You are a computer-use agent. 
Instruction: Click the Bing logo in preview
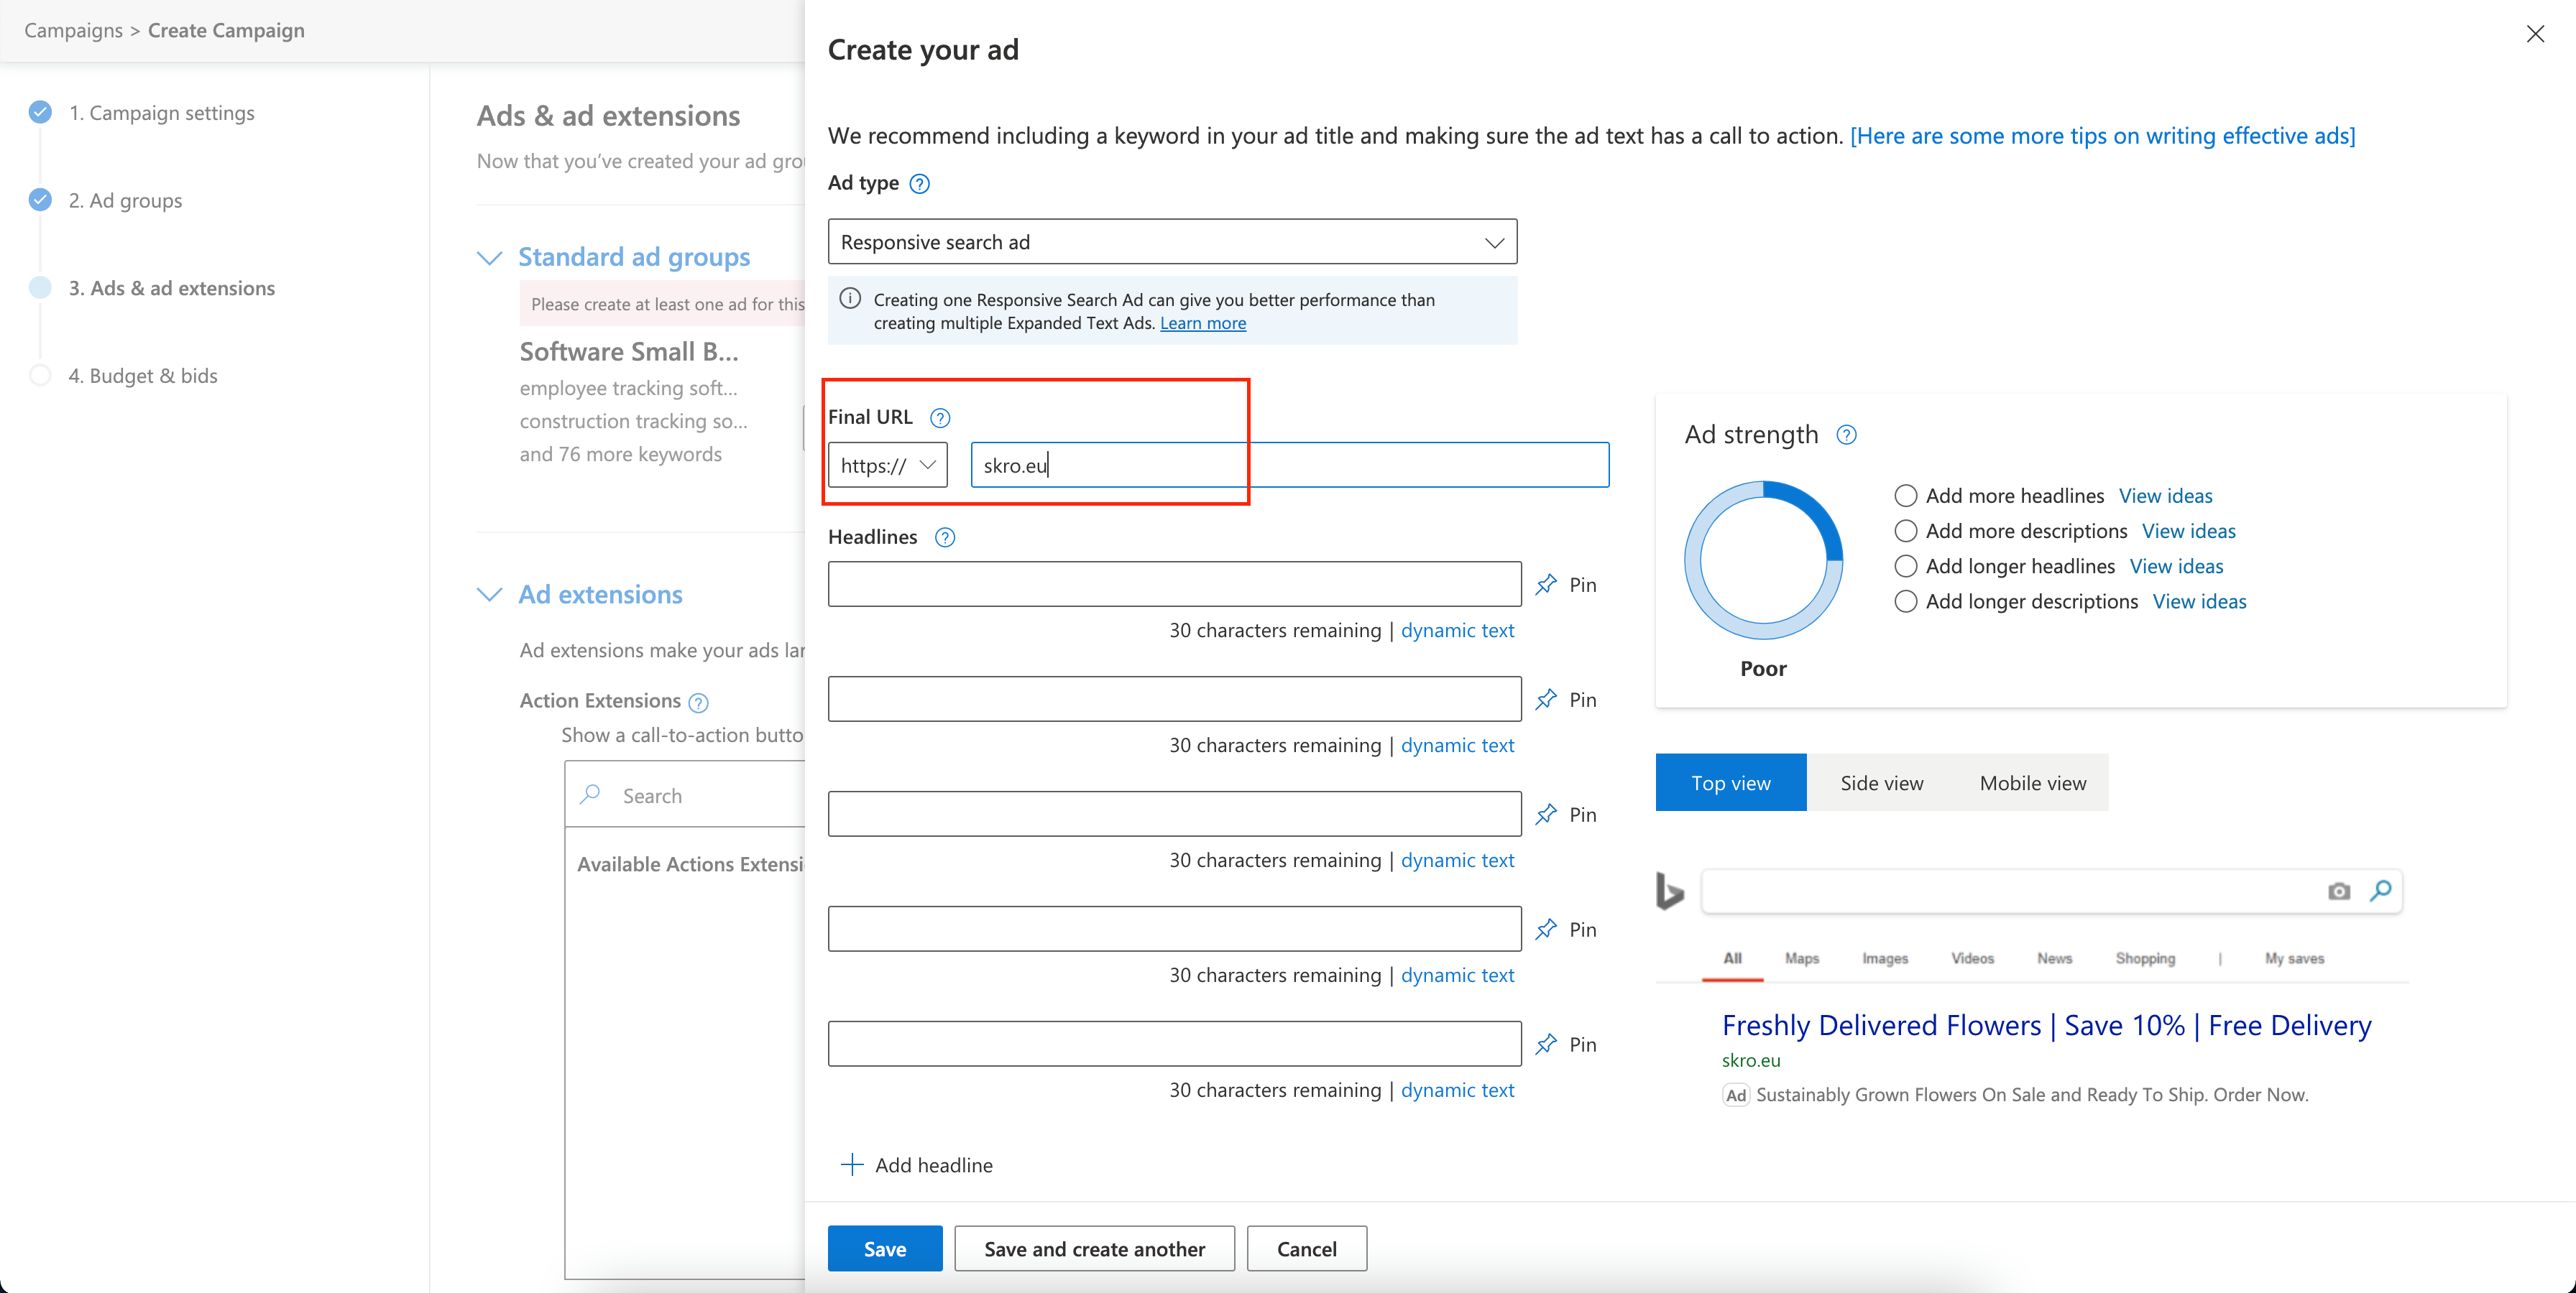pos(1669,891)
